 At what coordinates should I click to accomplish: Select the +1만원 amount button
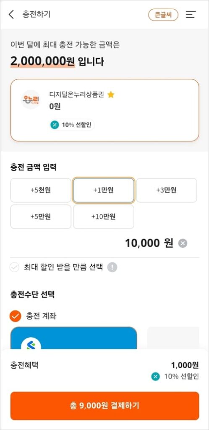(x=104, y=190)
